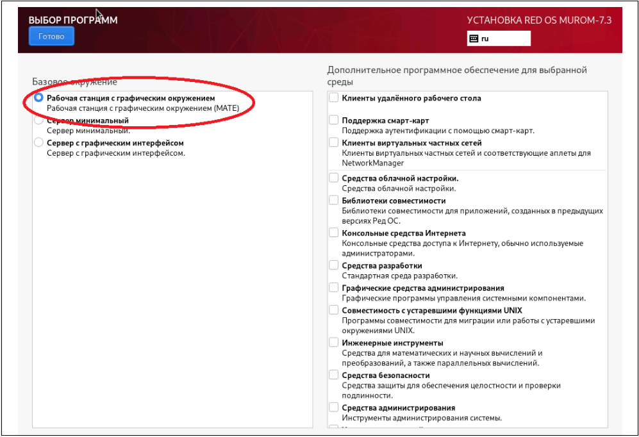639x437 pixels.
Task: Open the ru keyboard layout selector
Action: pyautogui.click(x=499, y=38)
